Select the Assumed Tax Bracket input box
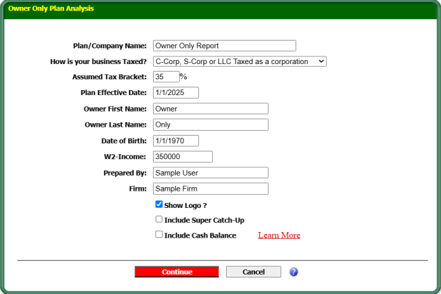The height and width of the screenshot is (294, 441). 165,76
